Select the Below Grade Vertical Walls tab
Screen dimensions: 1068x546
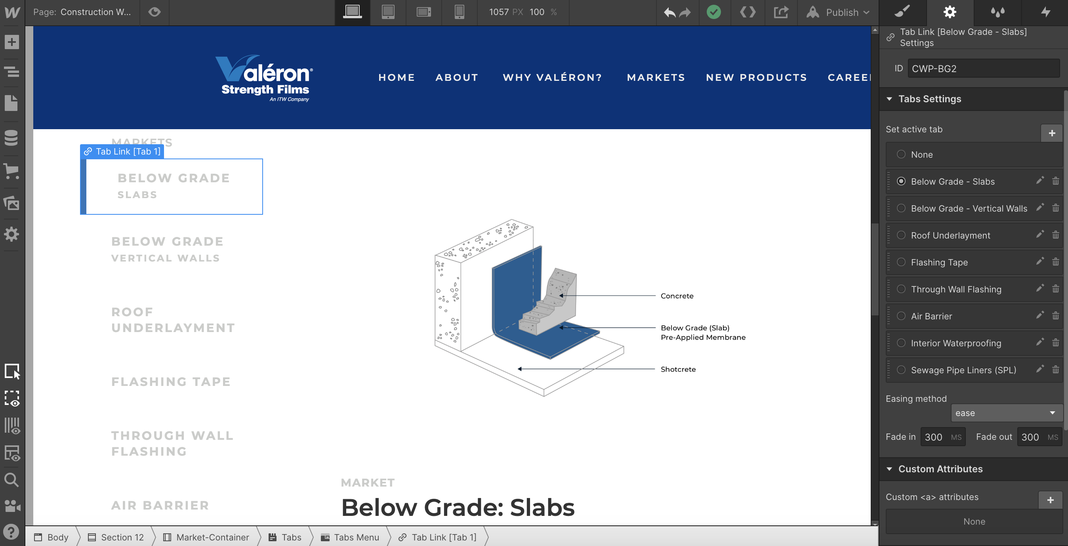point(167,249)
